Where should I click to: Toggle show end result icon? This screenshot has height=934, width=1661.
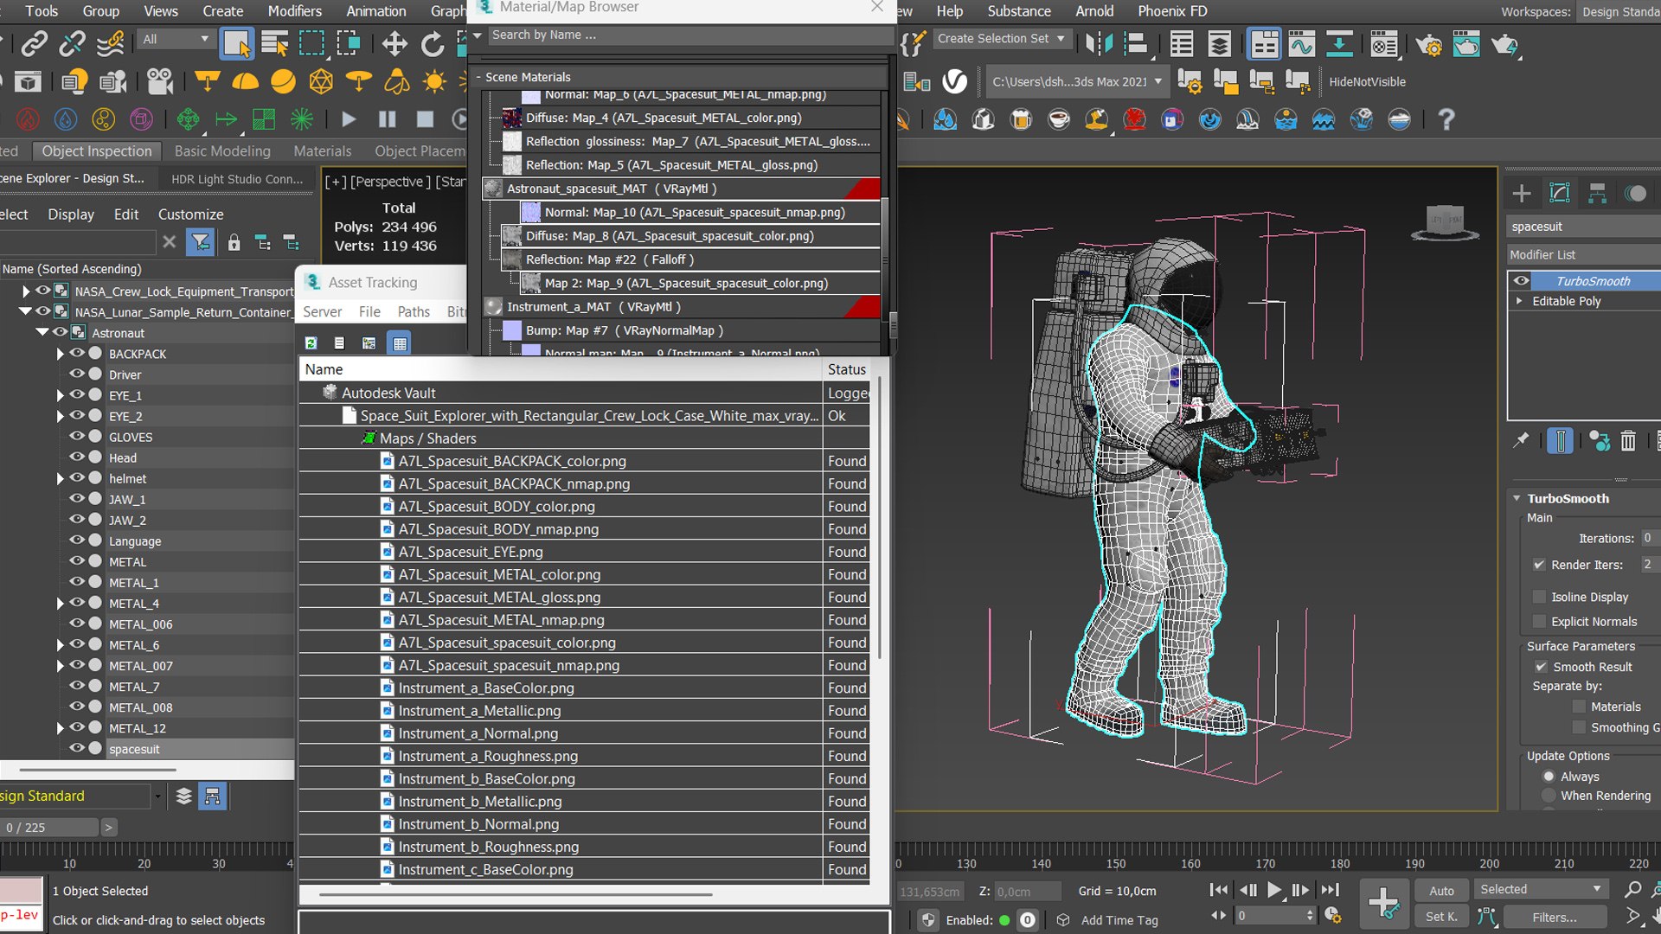tap(1560, 441)
